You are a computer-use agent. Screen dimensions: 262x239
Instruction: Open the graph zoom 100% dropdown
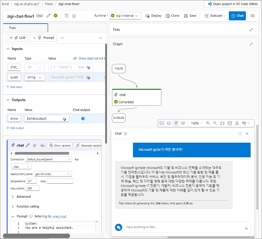pos(197,123)
